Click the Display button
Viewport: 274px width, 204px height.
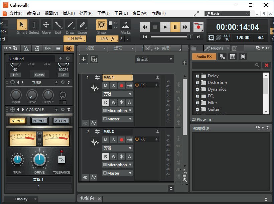coord(21,199)
